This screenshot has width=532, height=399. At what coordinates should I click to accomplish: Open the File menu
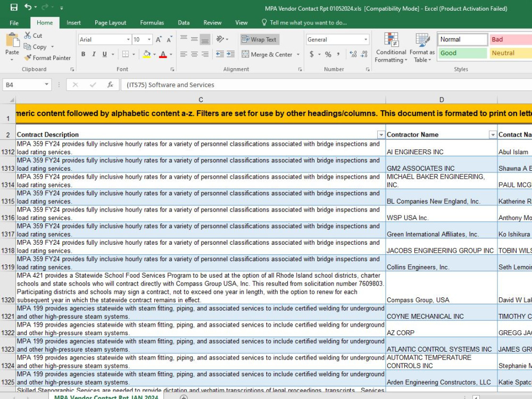pos(14,23)
